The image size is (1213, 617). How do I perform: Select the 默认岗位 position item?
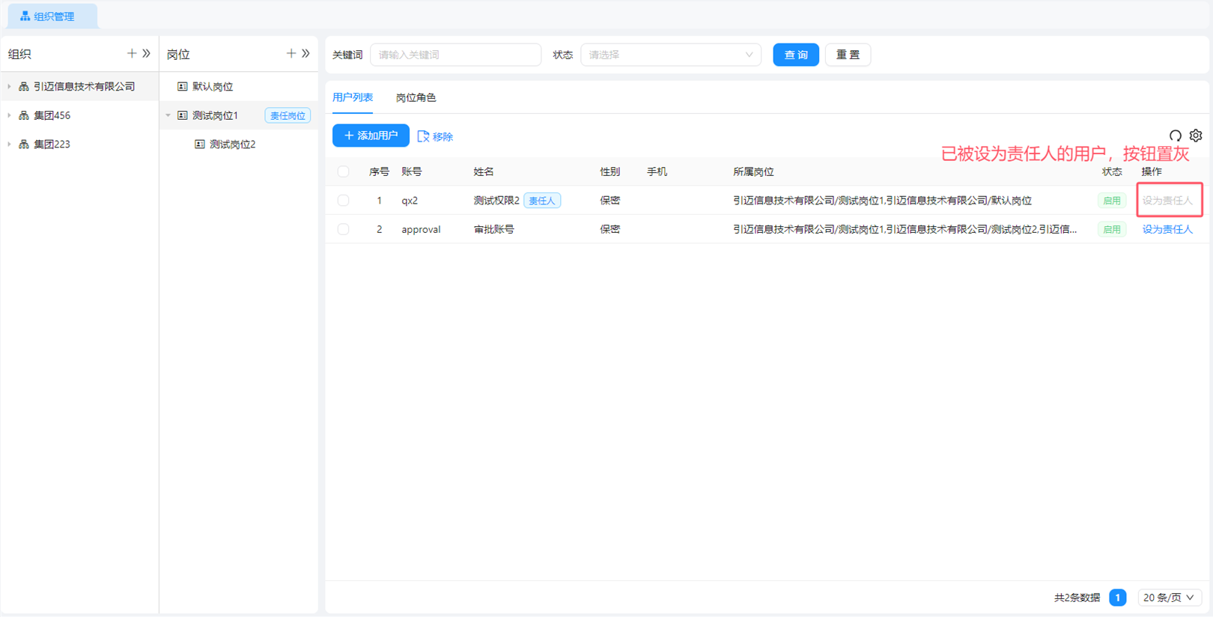(213, 87)
